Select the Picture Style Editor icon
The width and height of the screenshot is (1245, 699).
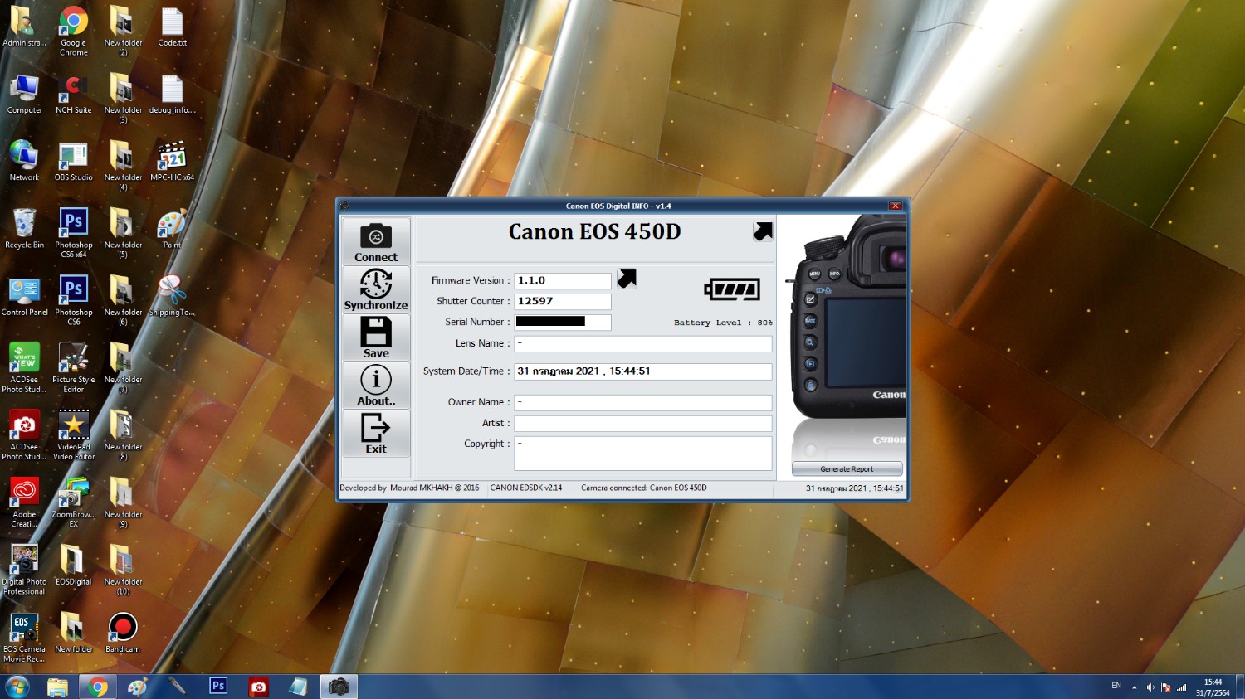click(x=73, y=368)
